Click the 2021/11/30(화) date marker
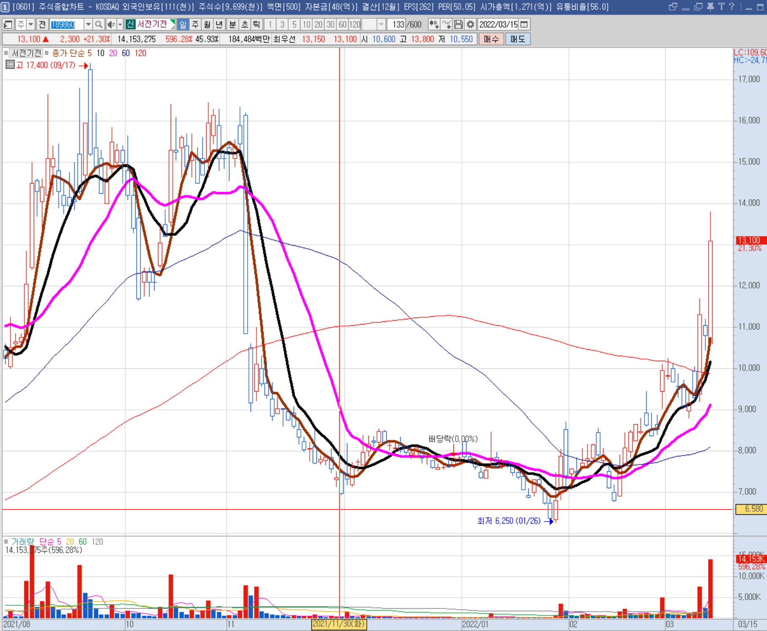 coord(339,624)
